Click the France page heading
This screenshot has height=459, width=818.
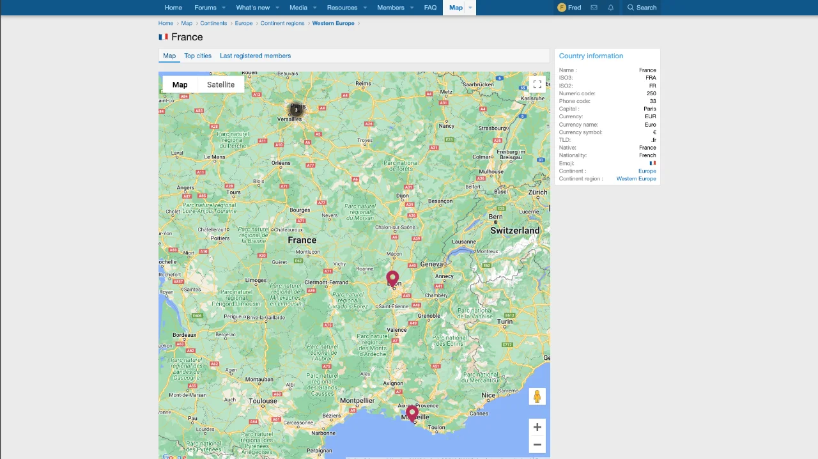point(187,37)
